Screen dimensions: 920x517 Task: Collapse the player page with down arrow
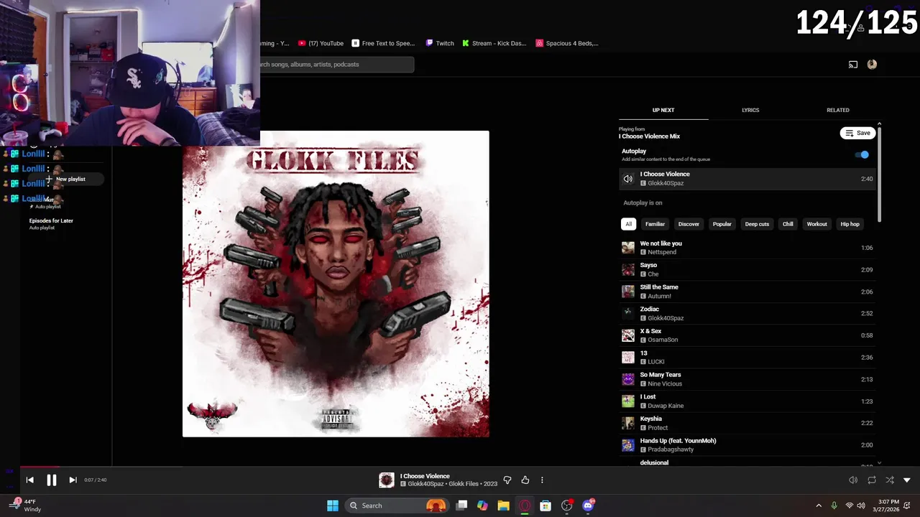pyautogui.click(x=907, y=480)
